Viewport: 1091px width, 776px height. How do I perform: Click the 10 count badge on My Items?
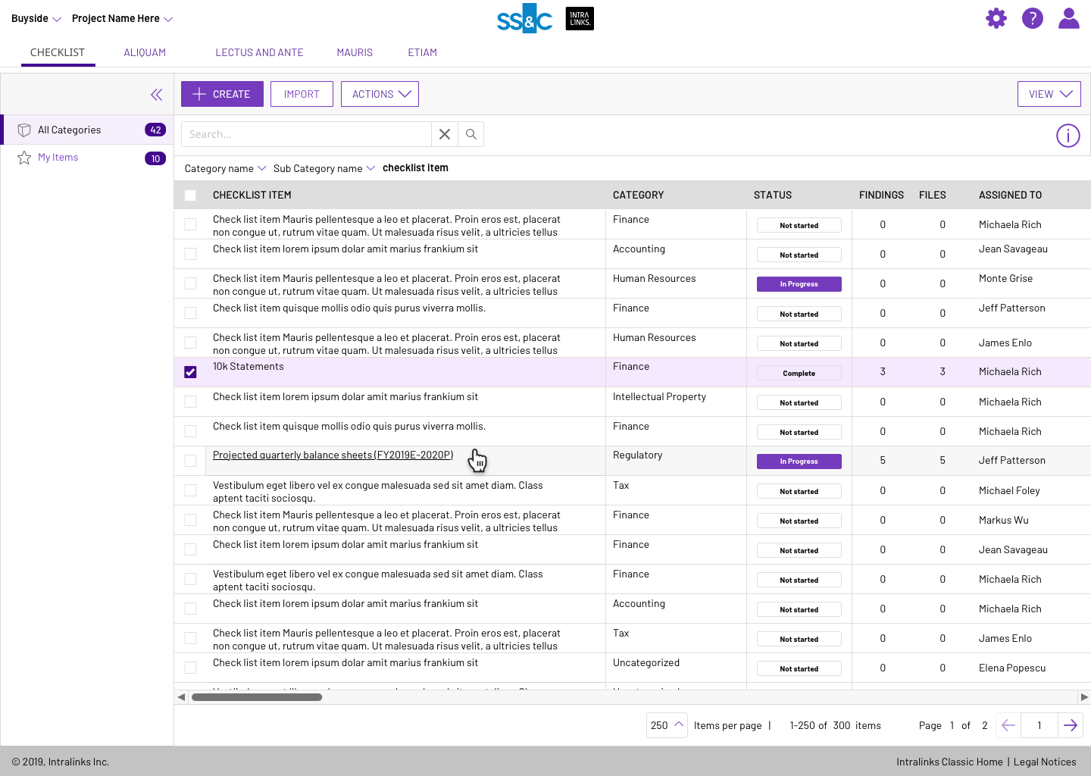(x=155, y=158)
